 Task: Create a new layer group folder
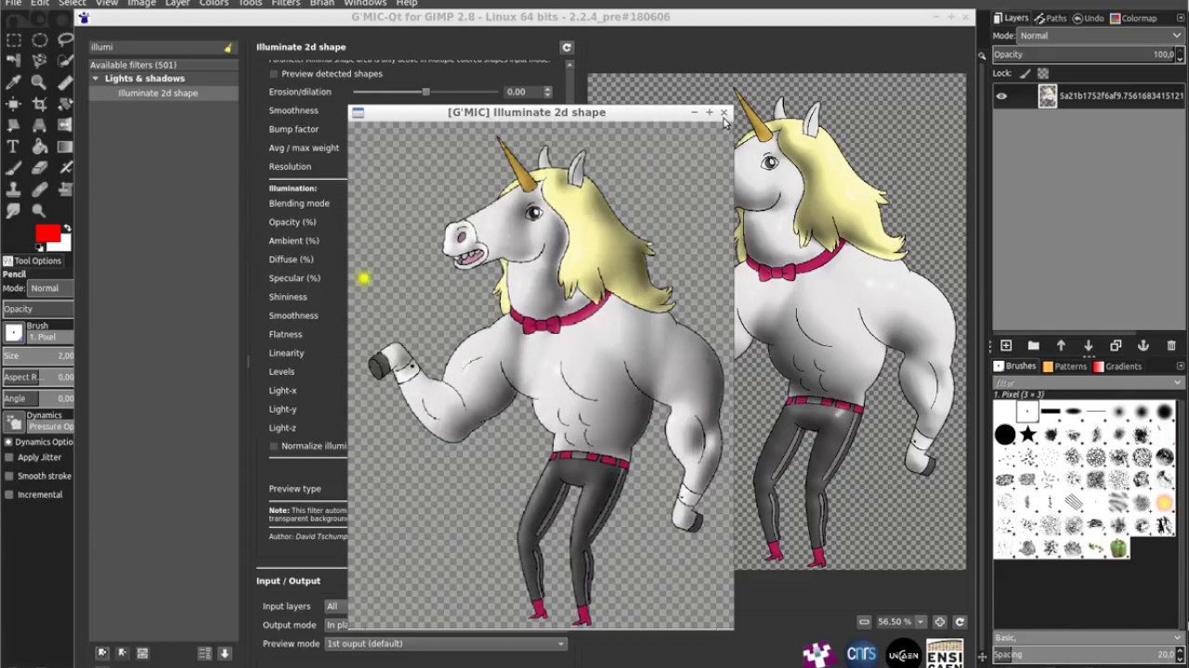point(1033,345)
